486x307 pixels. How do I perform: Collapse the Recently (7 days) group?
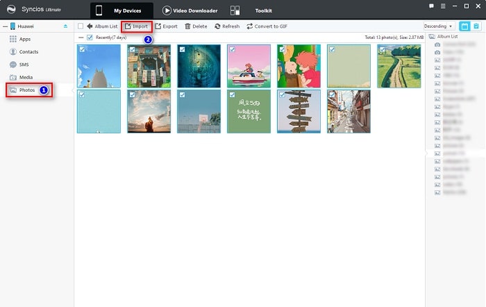[81, 37]
